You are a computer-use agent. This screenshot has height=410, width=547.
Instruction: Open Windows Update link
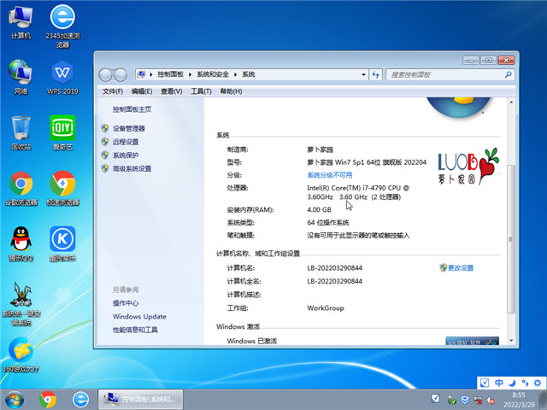[139, 317]
